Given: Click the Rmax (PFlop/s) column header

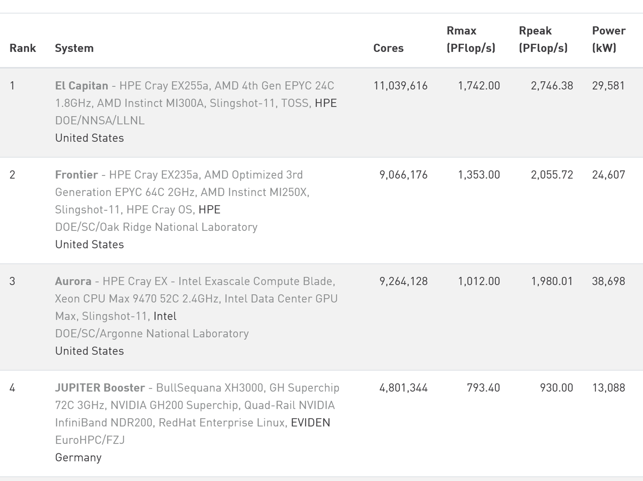Looking at the screenshot, I should (471, 39).
